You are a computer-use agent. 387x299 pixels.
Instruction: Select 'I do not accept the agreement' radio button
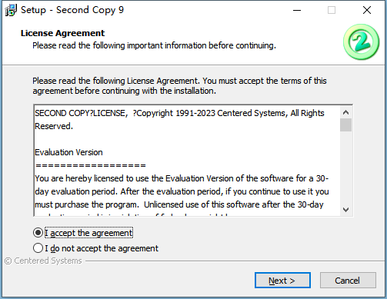38,248
